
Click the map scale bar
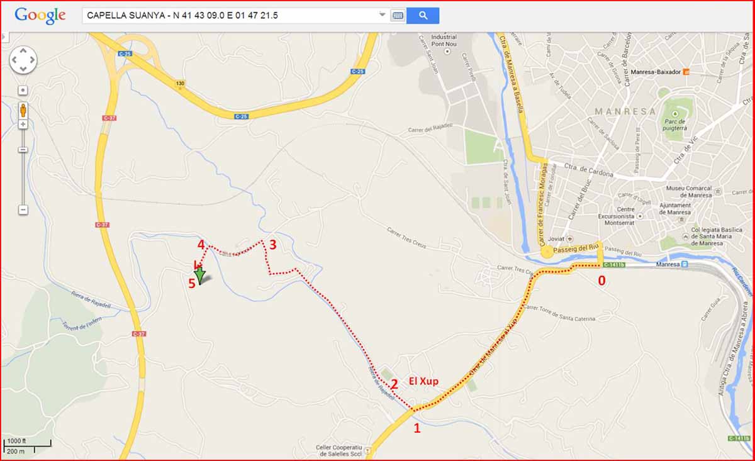[28, 445]
